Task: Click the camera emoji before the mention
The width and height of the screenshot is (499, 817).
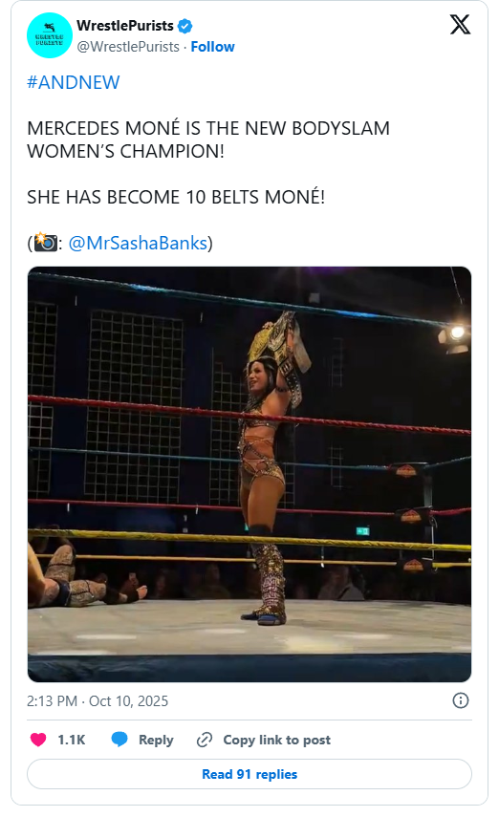Action: (45, 243)
